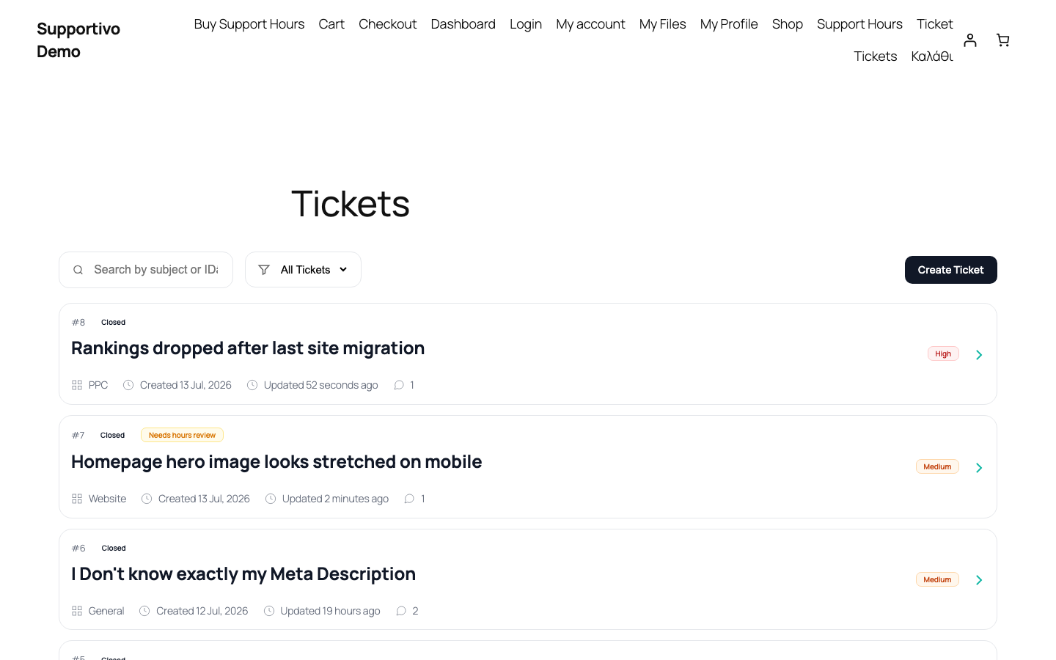This screenshot has height=660, width=1056.
Task: Click the Closed status on ticket #6
Action: pyautogui.click(x=114, y=549)
